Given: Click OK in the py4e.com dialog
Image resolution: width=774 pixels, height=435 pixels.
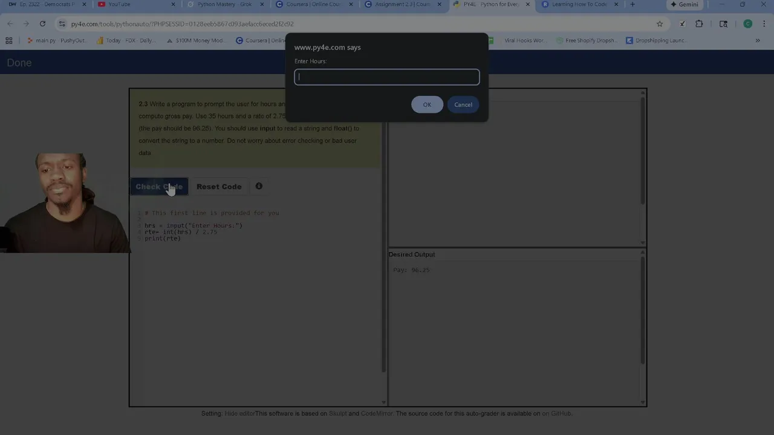Looking at the screenshot, I should click(427, 105).
